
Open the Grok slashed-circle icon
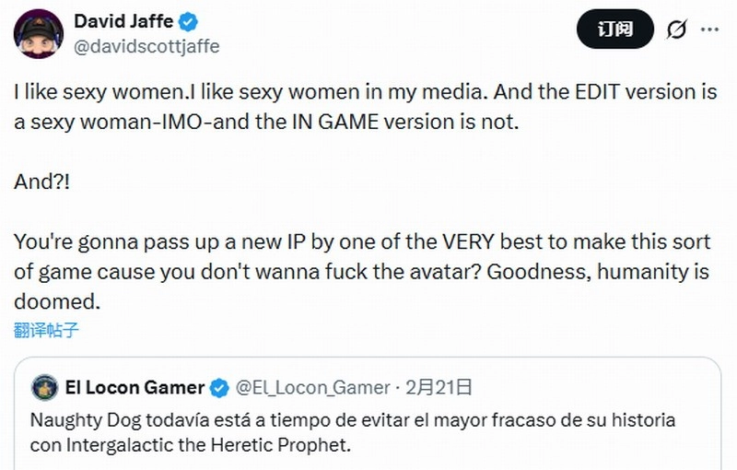[675, 30]
